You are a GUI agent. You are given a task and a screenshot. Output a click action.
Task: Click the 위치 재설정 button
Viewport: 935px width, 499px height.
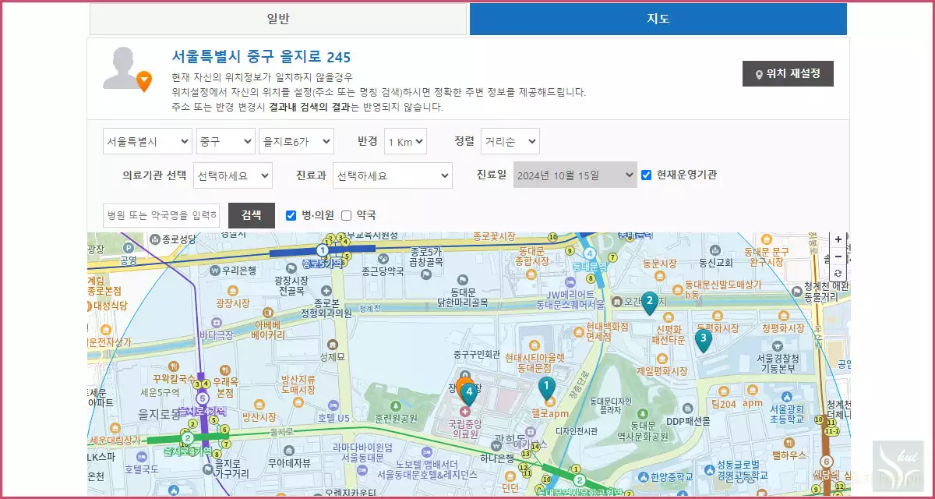point(788,73)
